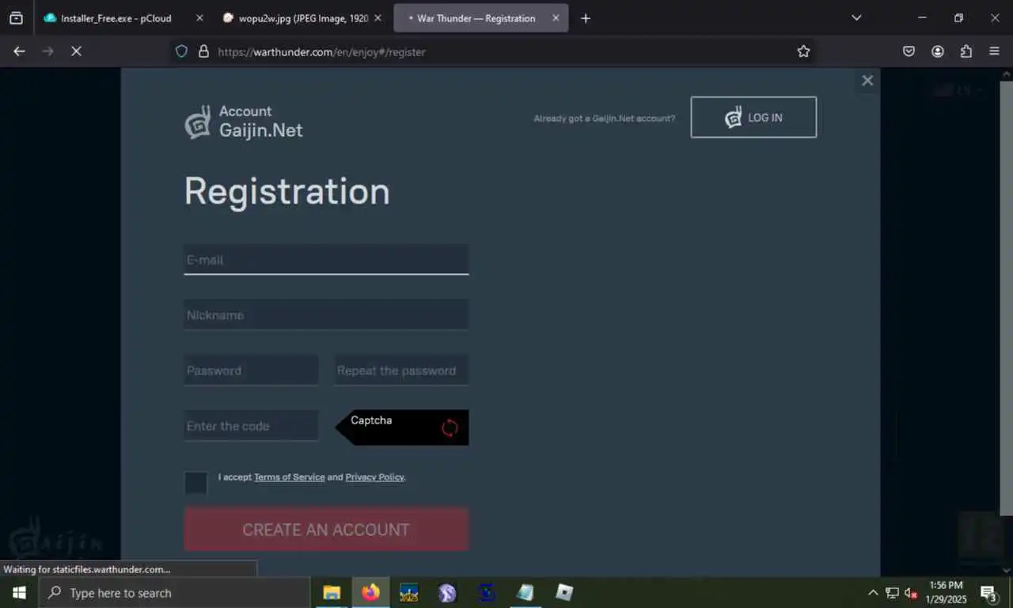Image resolution: width=1013 pixels, height=608 pixels.
Task: Go back to previous page
Action: (x=20, y=51)
